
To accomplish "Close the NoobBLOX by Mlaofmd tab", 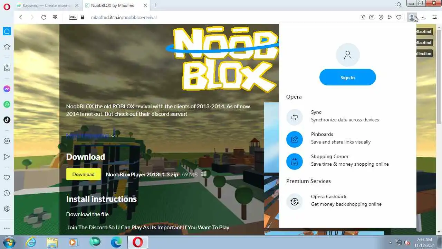I will (145, 6).
